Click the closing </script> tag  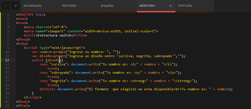(33, 97)
